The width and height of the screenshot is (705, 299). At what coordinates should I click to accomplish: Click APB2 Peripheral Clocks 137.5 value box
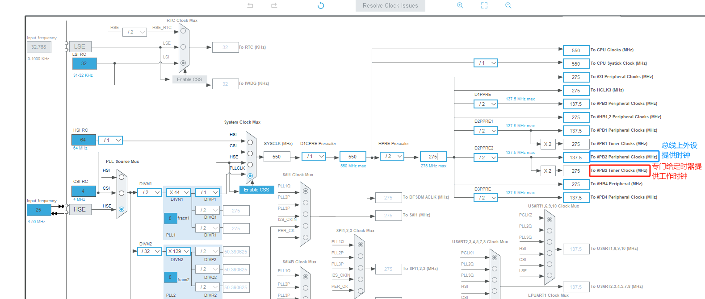tap(576, 158)
